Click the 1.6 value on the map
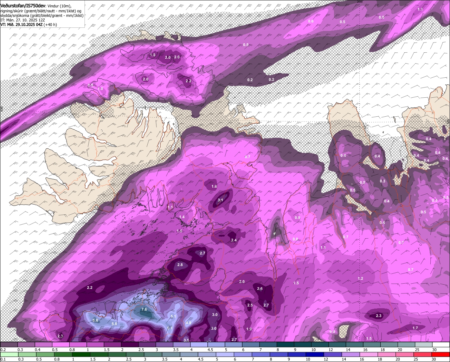This screenshot has height=362, width=450. click(214, 187)
